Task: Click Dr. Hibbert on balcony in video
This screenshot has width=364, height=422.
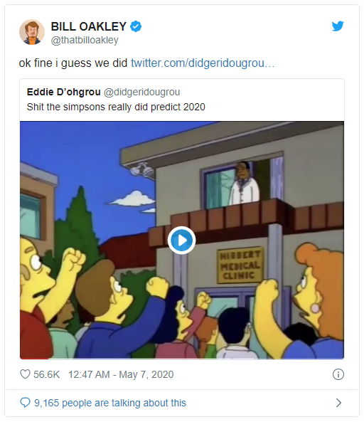Action: (x=245, y=183)
